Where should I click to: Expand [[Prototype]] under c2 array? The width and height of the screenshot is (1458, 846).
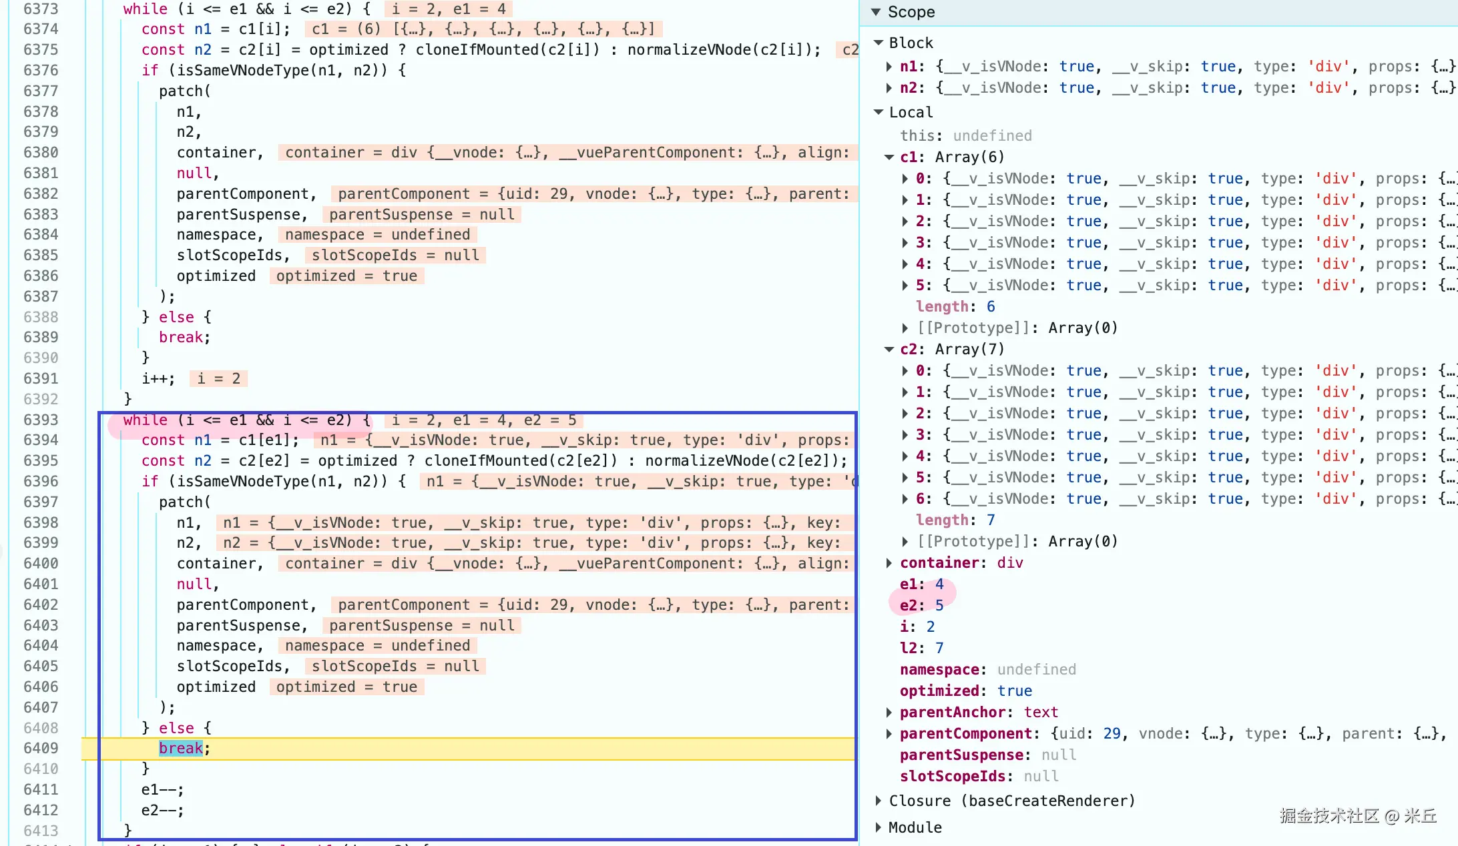point(905,542)
